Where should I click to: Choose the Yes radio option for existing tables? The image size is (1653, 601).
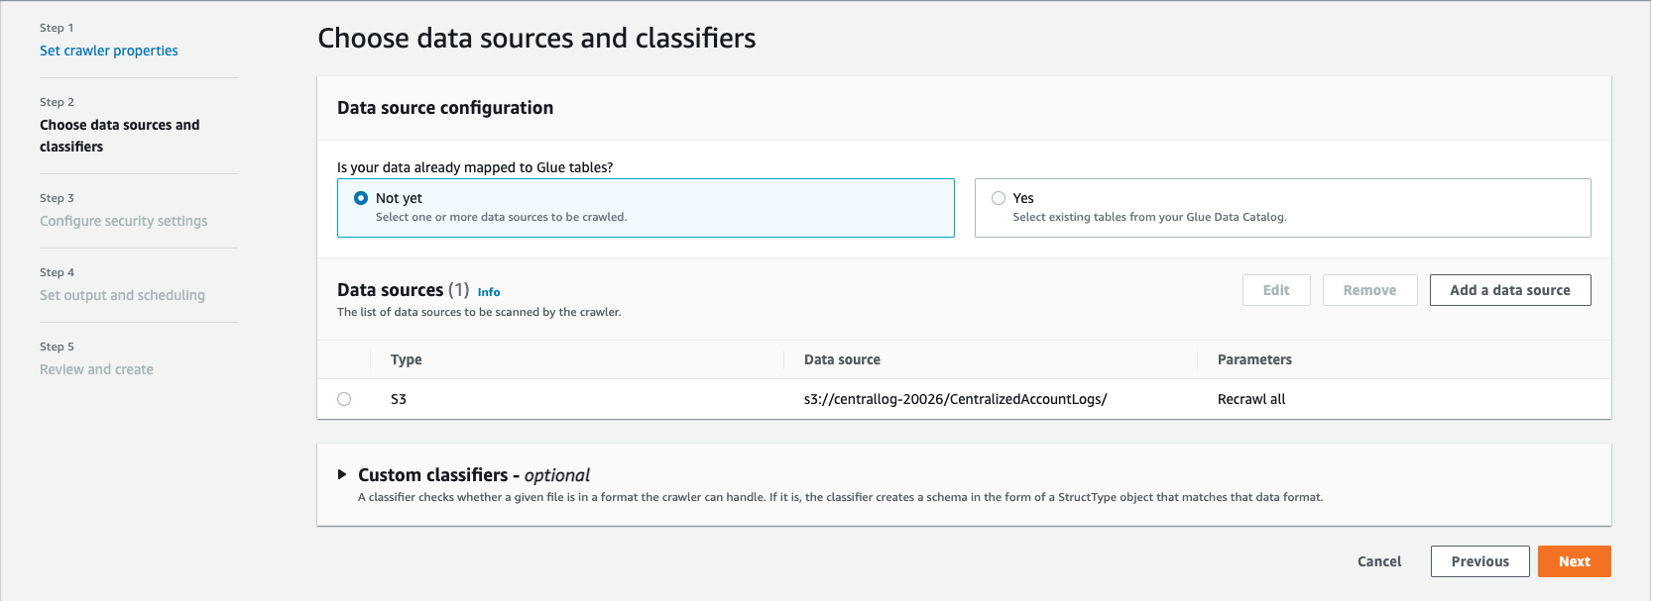pos(999,198)
